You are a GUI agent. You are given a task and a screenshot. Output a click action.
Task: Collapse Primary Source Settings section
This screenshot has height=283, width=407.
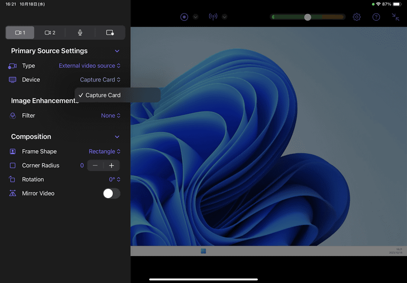pos(117,51)
